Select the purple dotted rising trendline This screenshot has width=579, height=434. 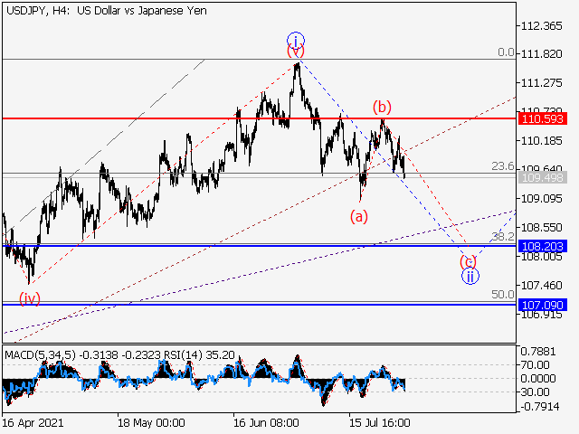click(x=259, y=272)
